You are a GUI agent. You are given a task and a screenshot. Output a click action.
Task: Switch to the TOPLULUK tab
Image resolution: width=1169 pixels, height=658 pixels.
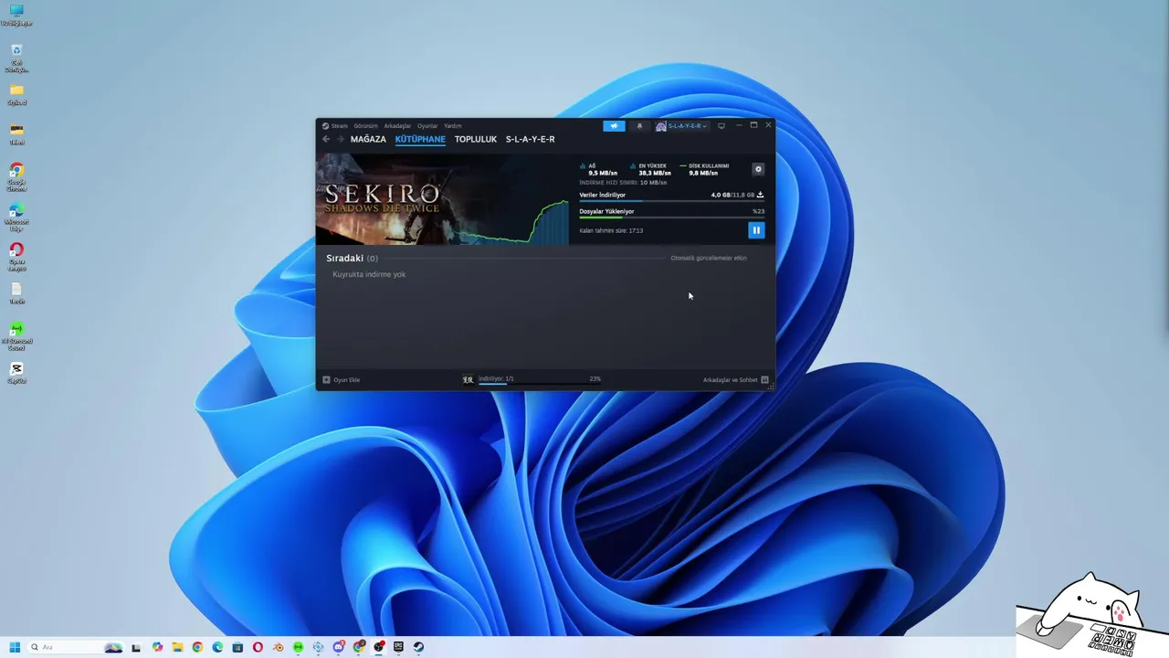click(476, 139)
